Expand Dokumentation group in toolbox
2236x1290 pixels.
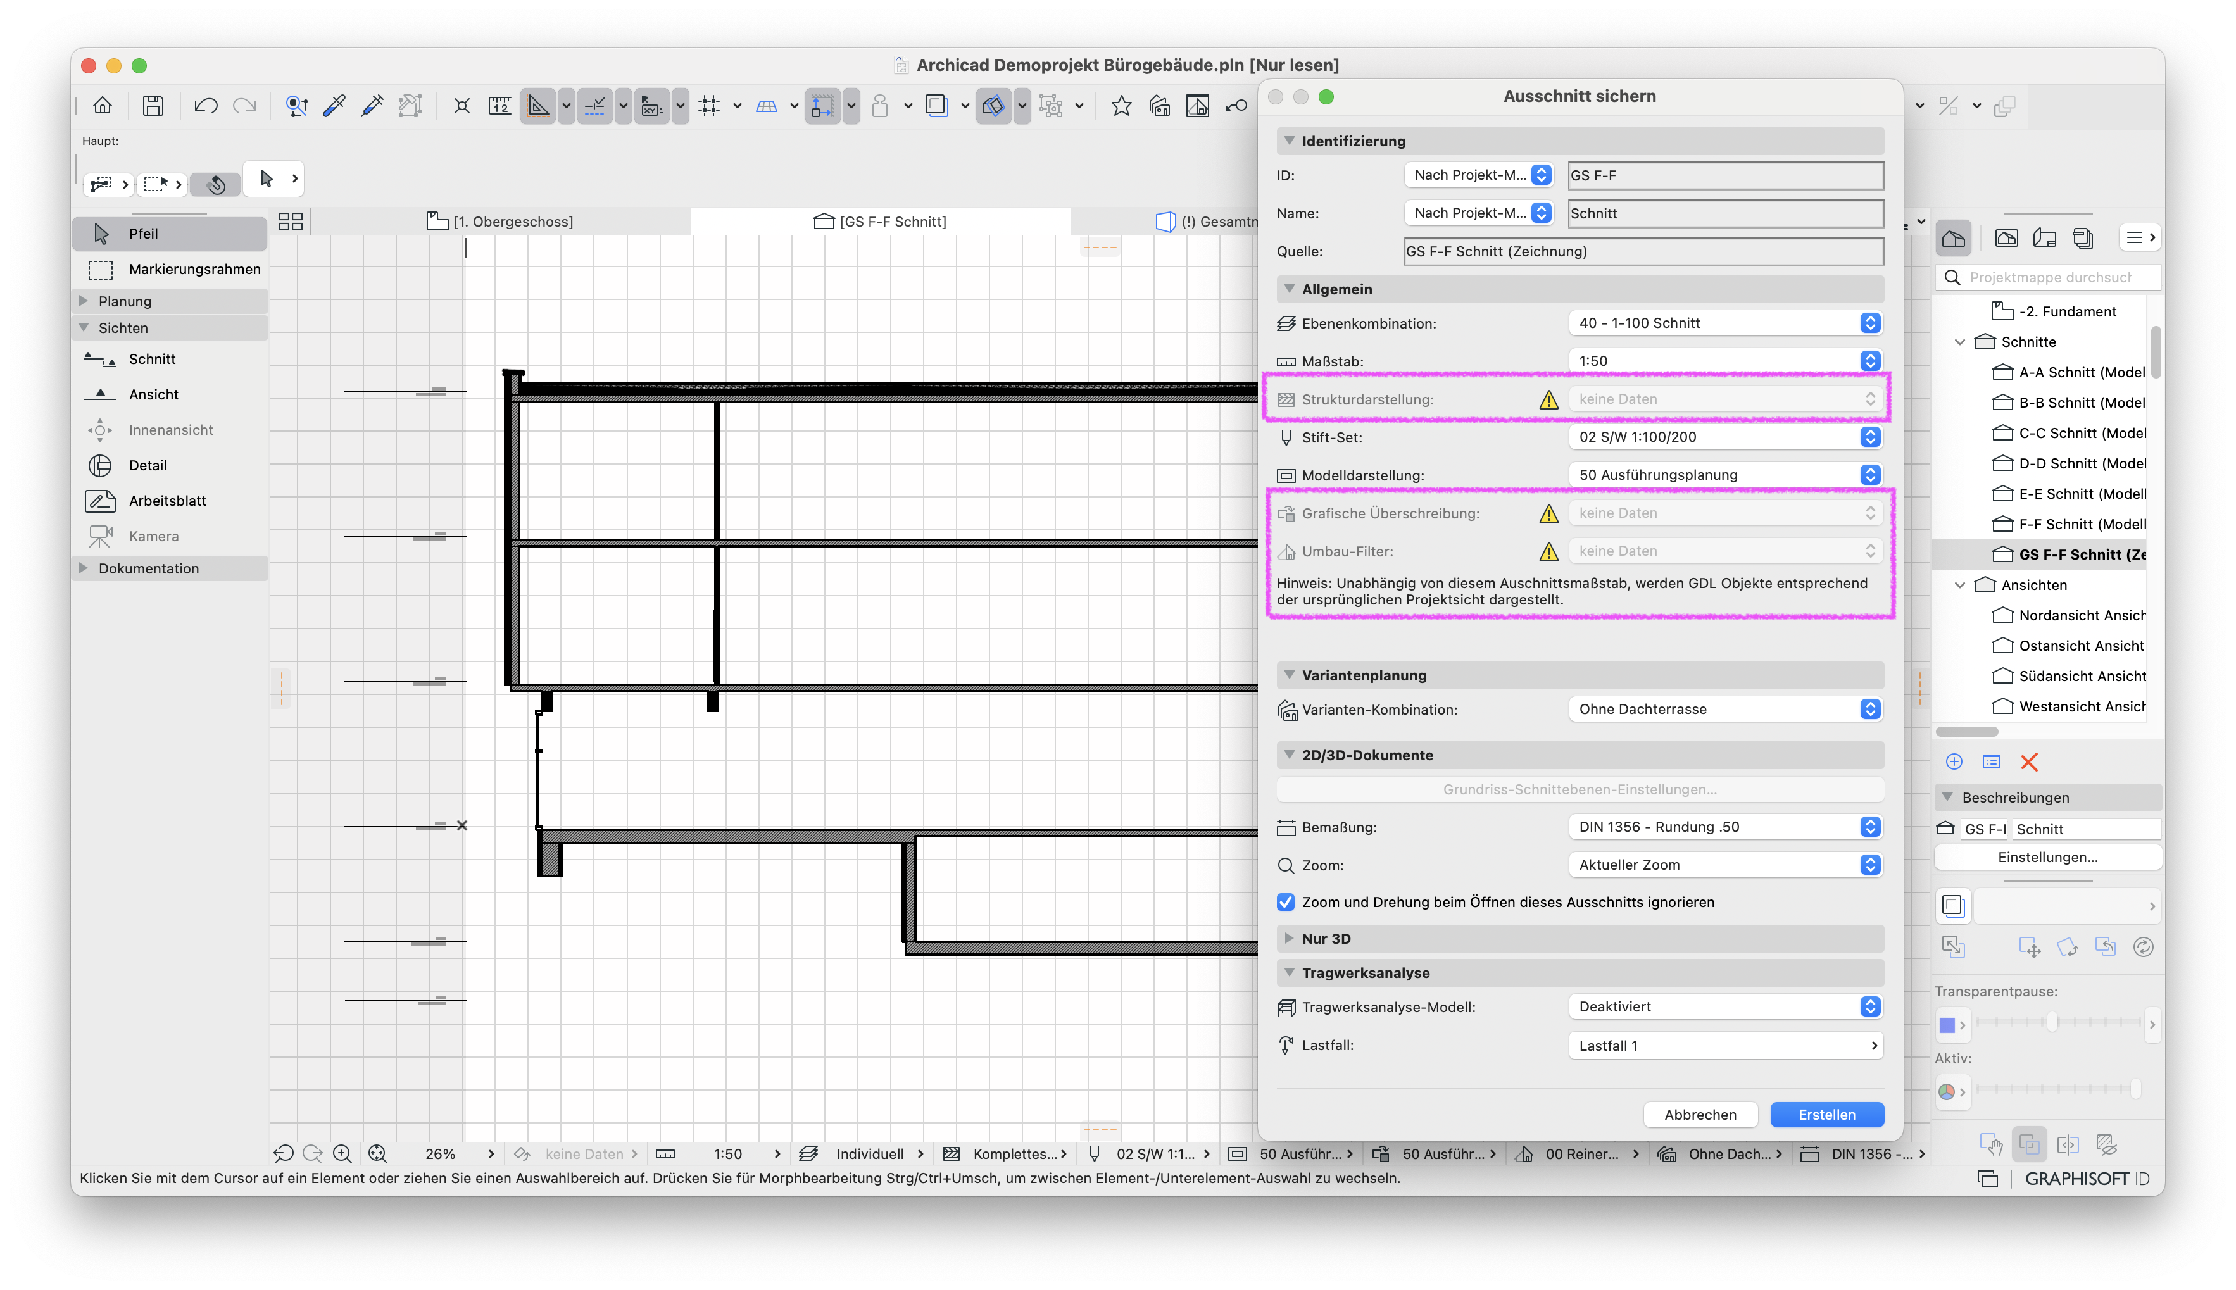click(84, 568)
